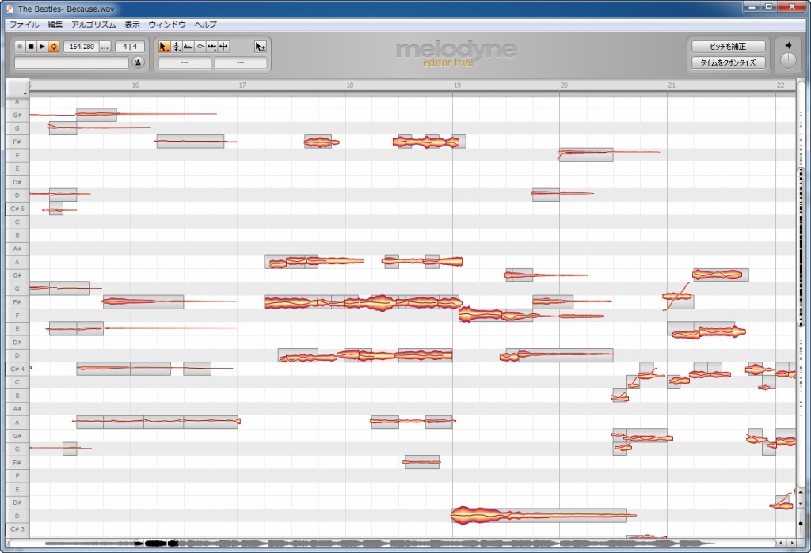Select the formant tool
Viewport: 811px width, 553px height.
pos(188,47)
